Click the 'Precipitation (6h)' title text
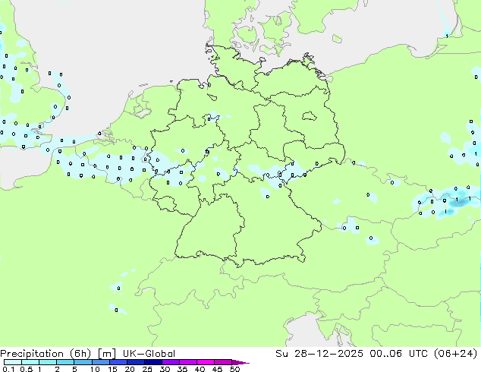This screenshot has height=372, width=481. pyautogui.click(x=46, y=354)
